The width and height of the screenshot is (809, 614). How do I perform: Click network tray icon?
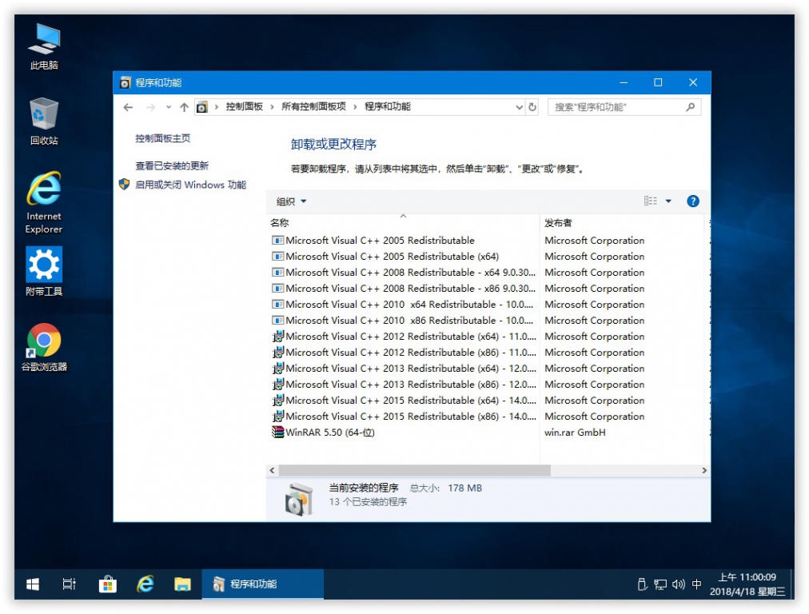pos(660,584)
